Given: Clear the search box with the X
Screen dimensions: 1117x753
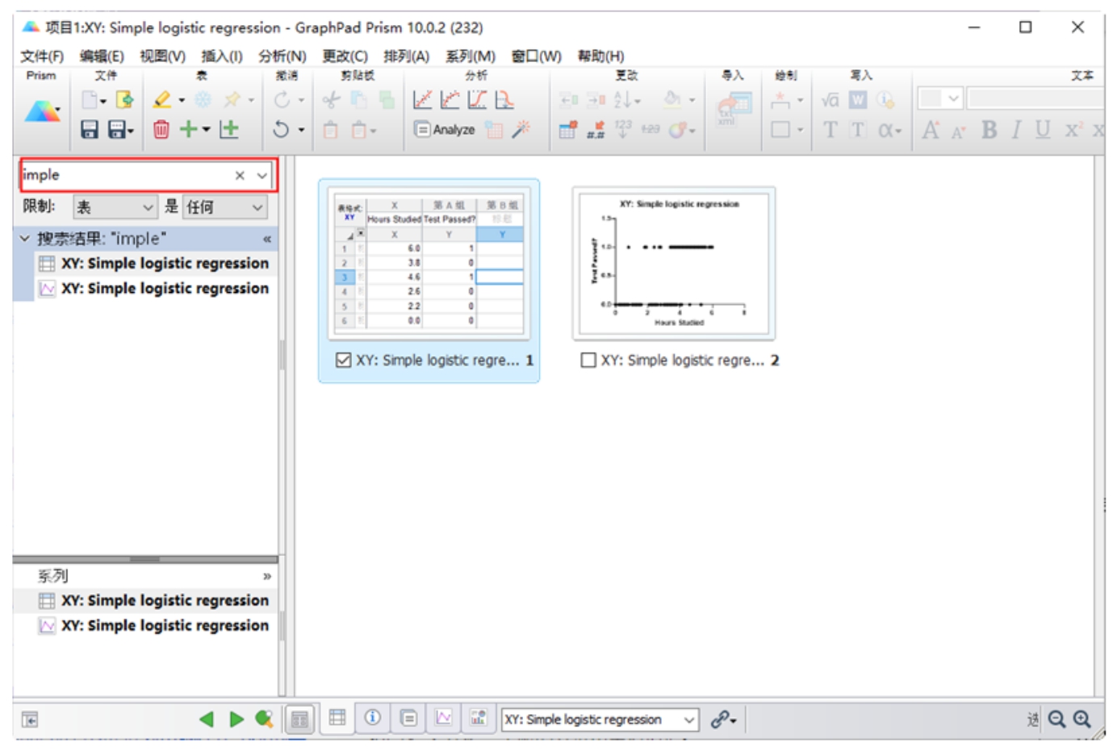Looking at the screenshot, I should (x=240, y=175).
